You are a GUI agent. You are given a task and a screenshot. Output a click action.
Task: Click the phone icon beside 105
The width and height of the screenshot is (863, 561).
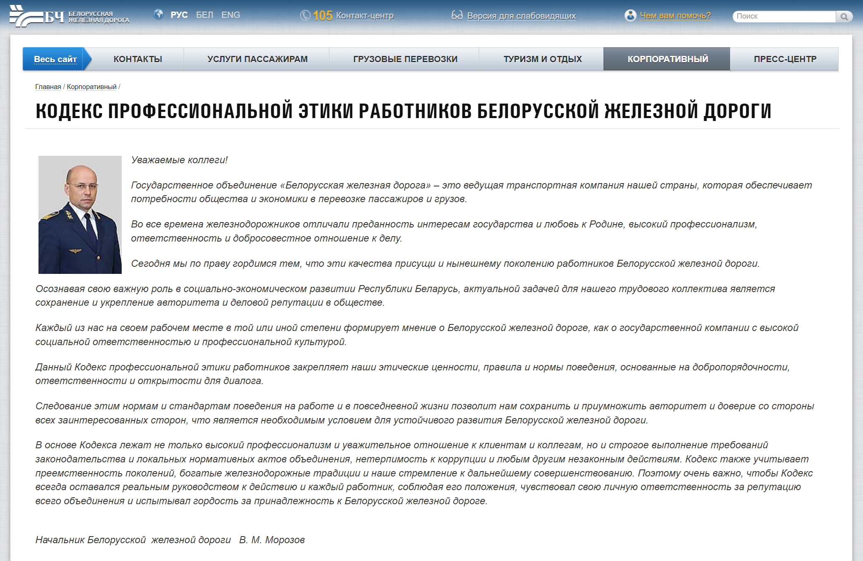click(x=305, y=15)
